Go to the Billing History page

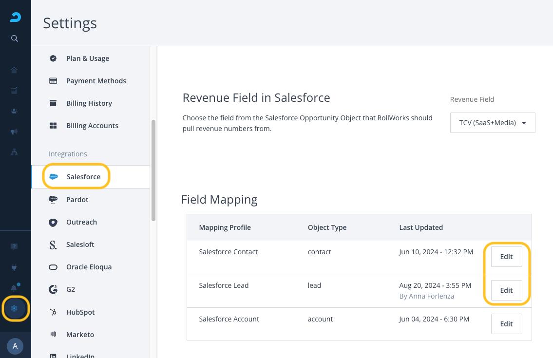pos(89,103)
